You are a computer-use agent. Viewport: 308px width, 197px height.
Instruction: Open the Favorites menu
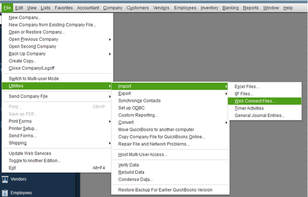click(64, 8)
